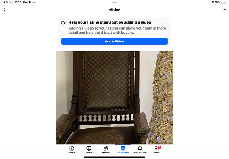229x159 pixels.
Task: View Notifications via the bell icon
Action: coord(140,150)
